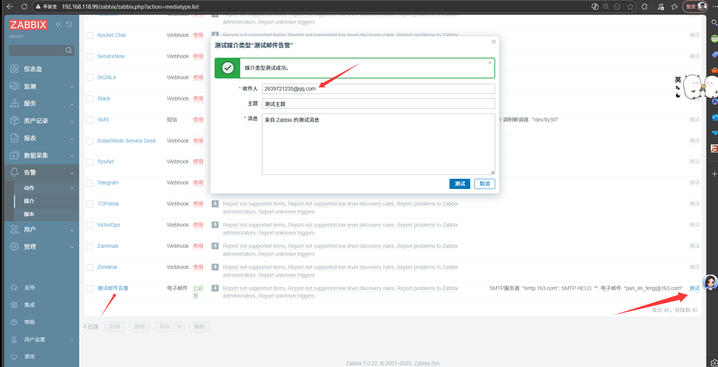Reload the page with the refresh icon

click(x=24, y=6)
